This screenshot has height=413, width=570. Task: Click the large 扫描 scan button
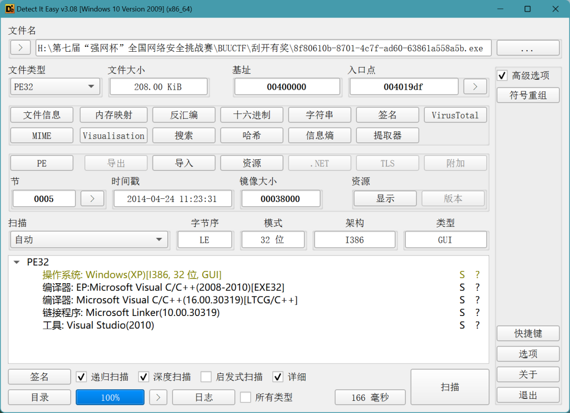(x=450, y=387)
